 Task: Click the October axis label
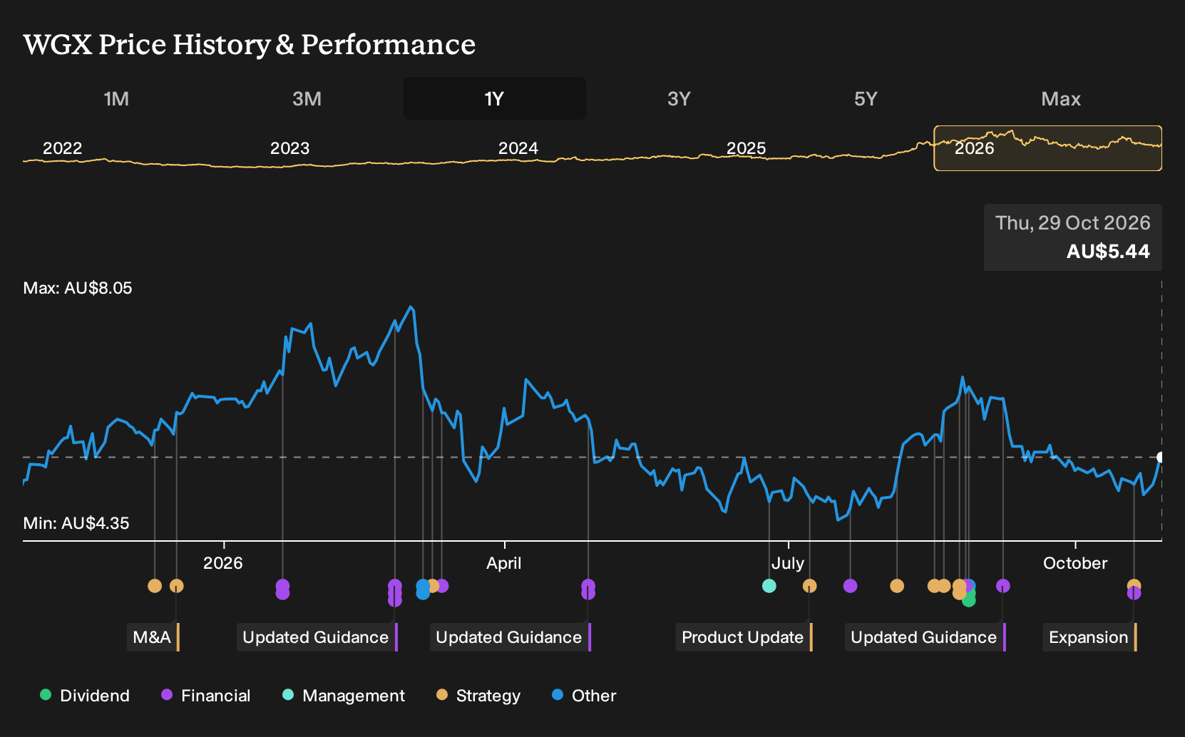(1075, 563)
